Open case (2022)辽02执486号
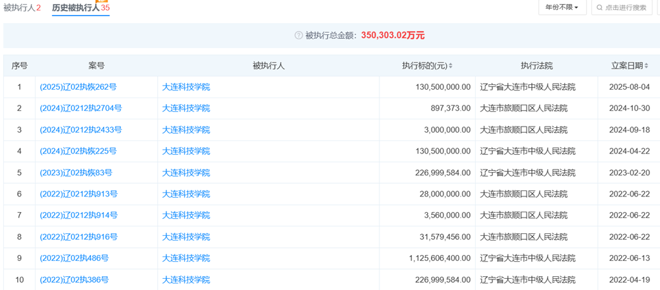This screenshot has height=290, width=660. click(x=74, y=258)
